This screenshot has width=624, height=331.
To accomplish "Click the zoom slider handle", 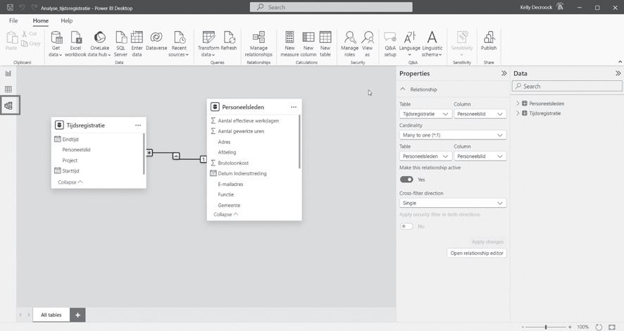I will (x=546, y=327).
